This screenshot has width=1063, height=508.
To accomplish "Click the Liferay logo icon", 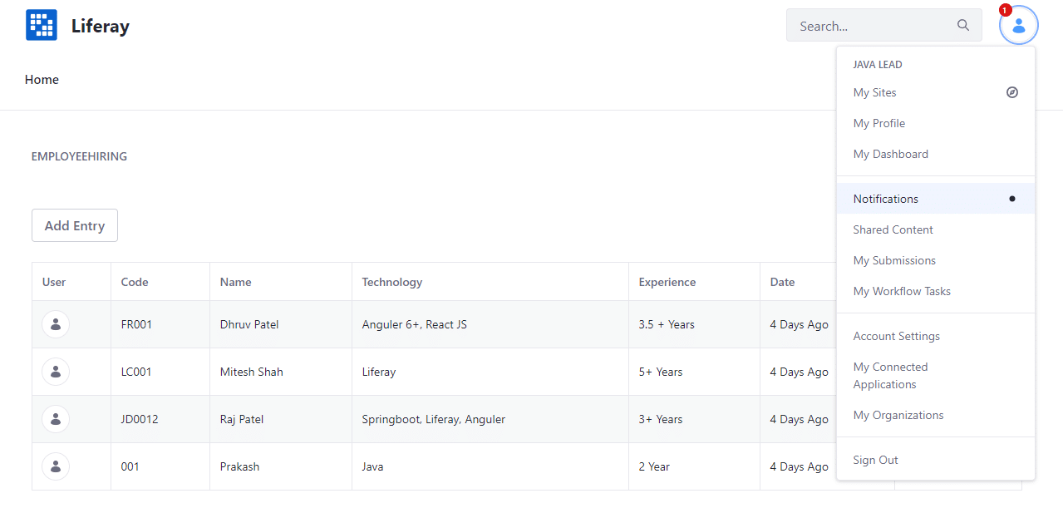I will tap(42, 25).
